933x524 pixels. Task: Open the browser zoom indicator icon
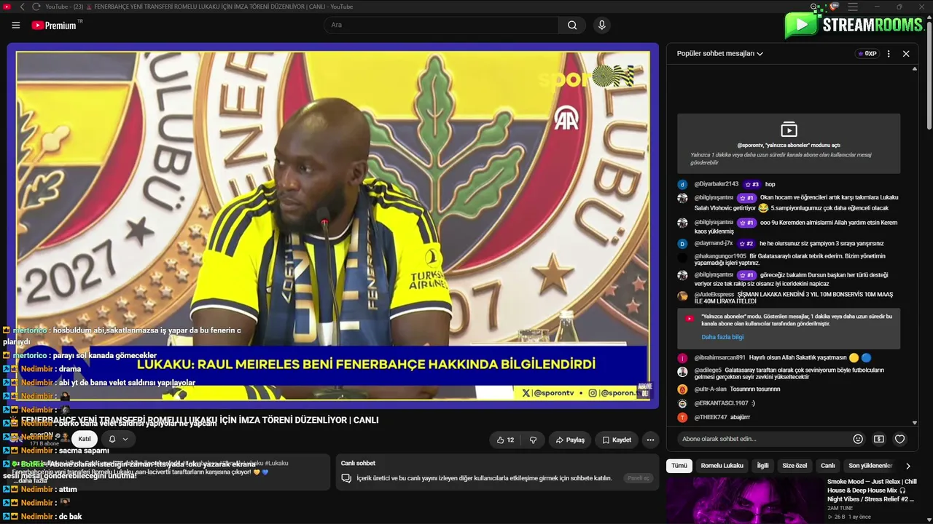(815, 7)
